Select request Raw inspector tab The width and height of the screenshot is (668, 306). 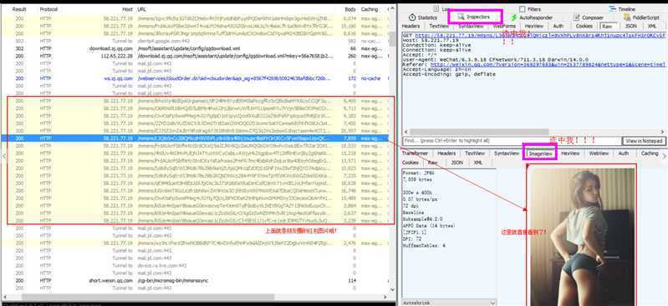[x=607, y=27]
